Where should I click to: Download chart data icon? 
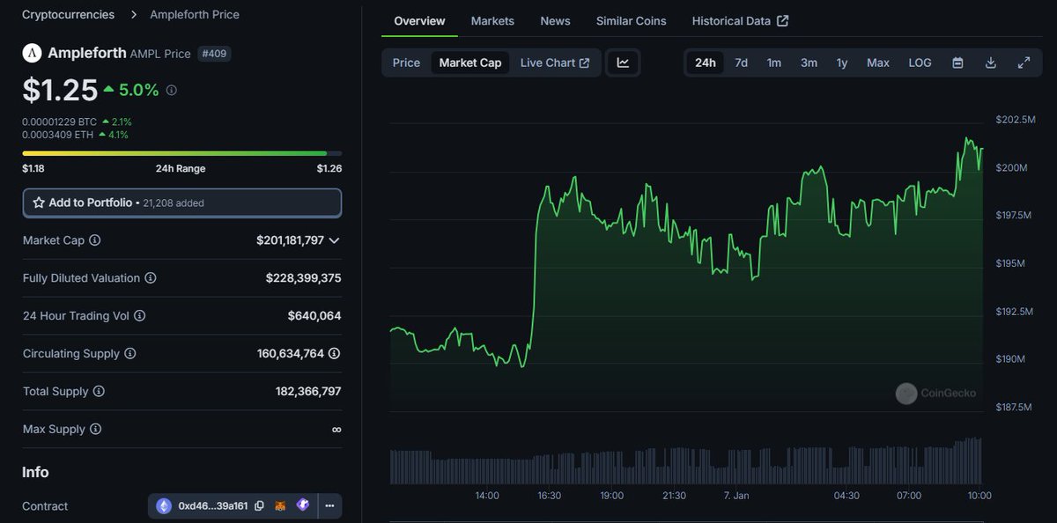pyautogui.click(x=991, y=63)
